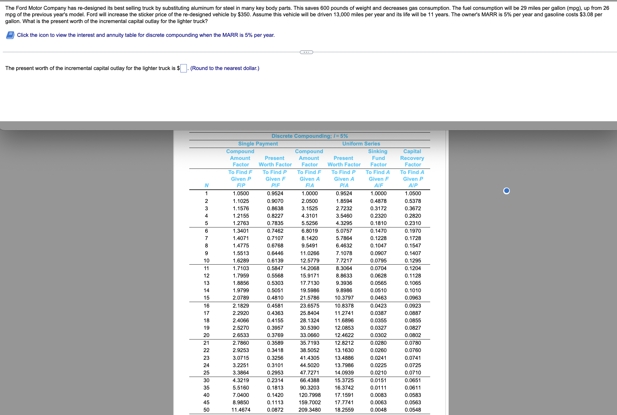Click the 'Capital Recovery Factor' column heading
This screenshot has height=415, width=617.
point(412,158)
